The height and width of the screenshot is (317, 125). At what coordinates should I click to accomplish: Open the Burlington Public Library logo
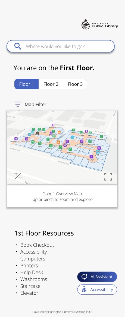(x=100, y=25)
